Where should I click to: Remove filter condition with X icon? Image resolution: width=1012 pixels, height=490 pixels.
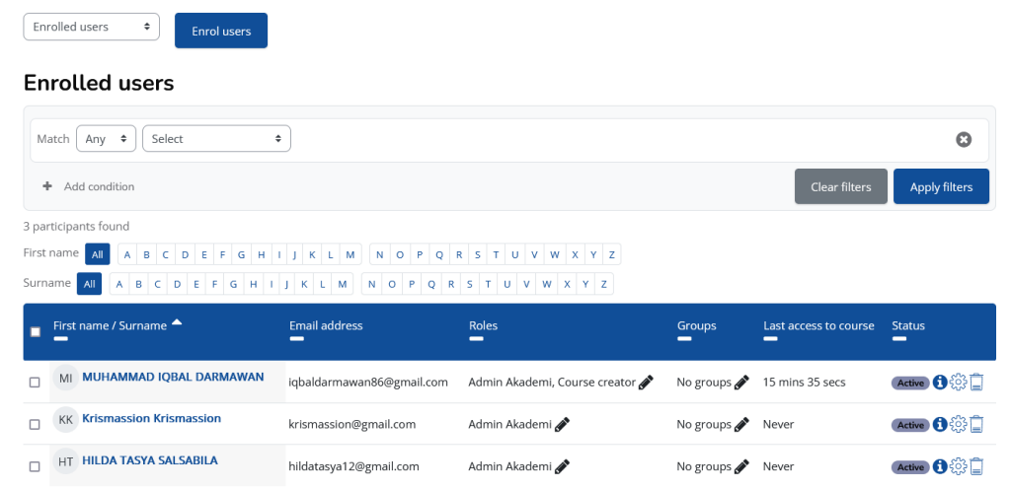[964, 140]
